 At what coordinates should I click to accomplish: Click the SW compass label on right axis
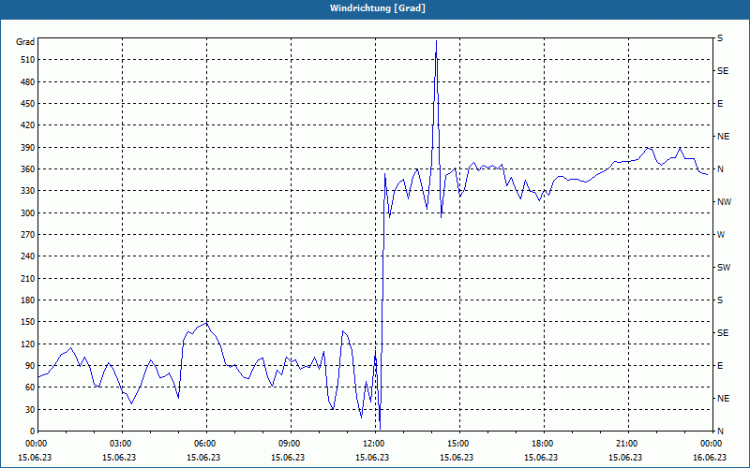tap(724, 268)
